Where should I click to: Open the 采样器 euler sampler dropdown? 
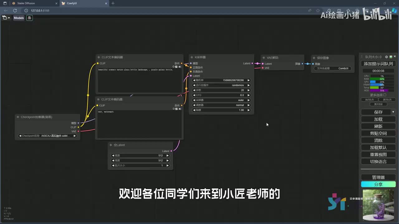point(221,100)
